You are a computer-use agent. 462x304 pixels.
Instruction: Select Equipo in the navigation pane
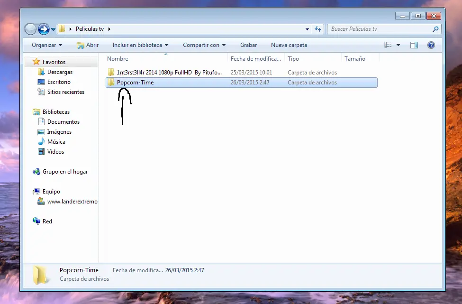51,192
